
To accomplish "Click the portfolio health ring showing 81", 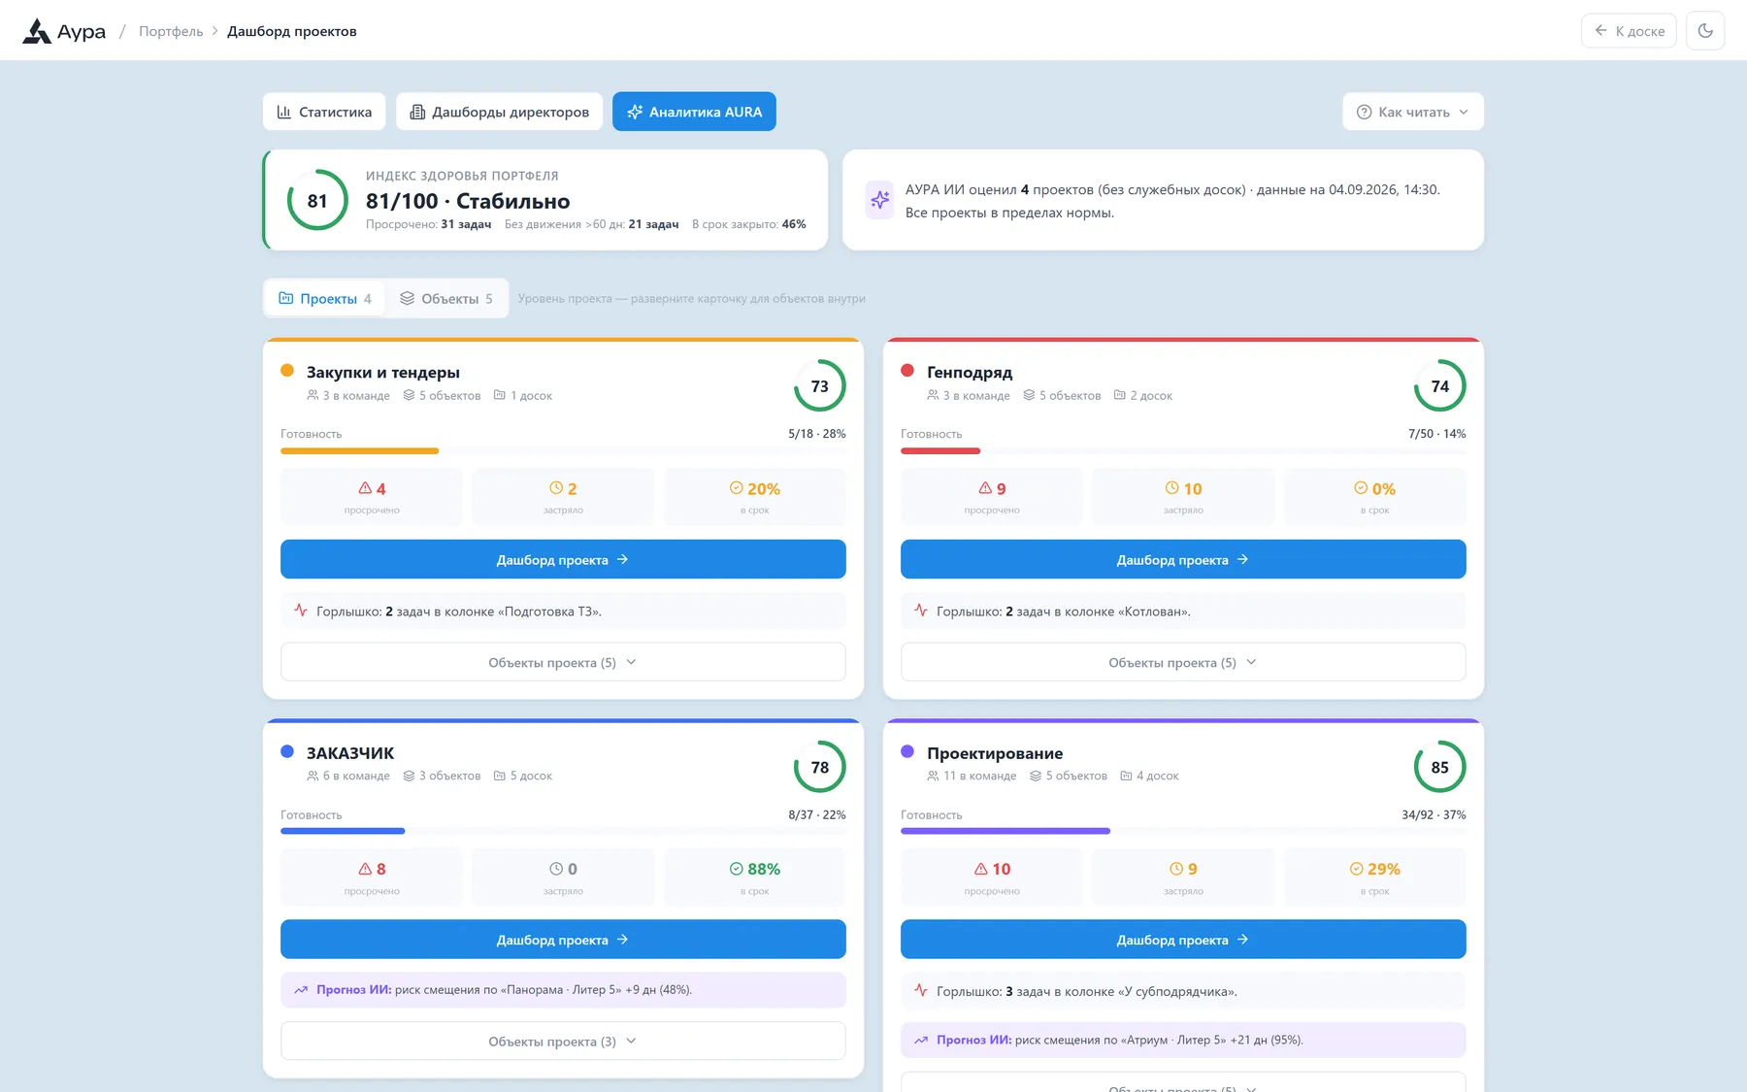I will point(317,200).
